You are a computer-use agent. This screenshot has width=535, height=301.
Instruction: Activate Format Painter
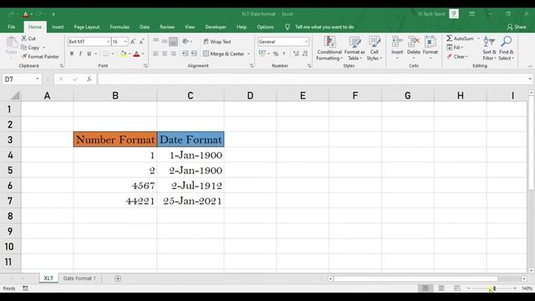[40, 56]
